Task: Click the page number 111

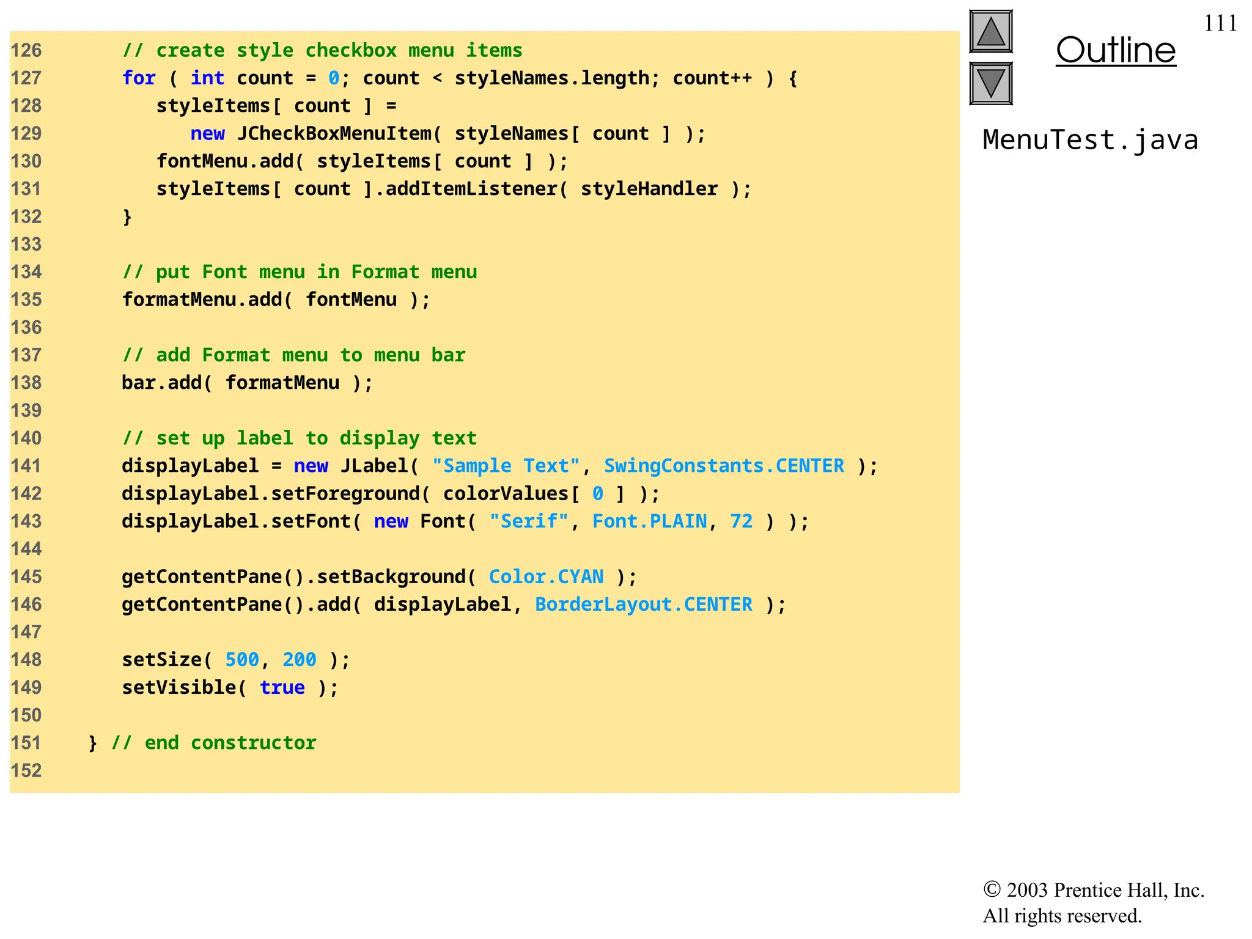Action: (1220, 24)
